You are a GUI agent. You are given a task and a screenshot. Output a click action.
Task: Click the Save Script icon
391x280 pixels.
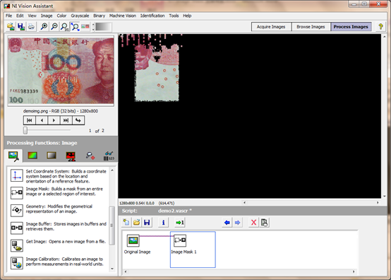[x=147, y=222]
